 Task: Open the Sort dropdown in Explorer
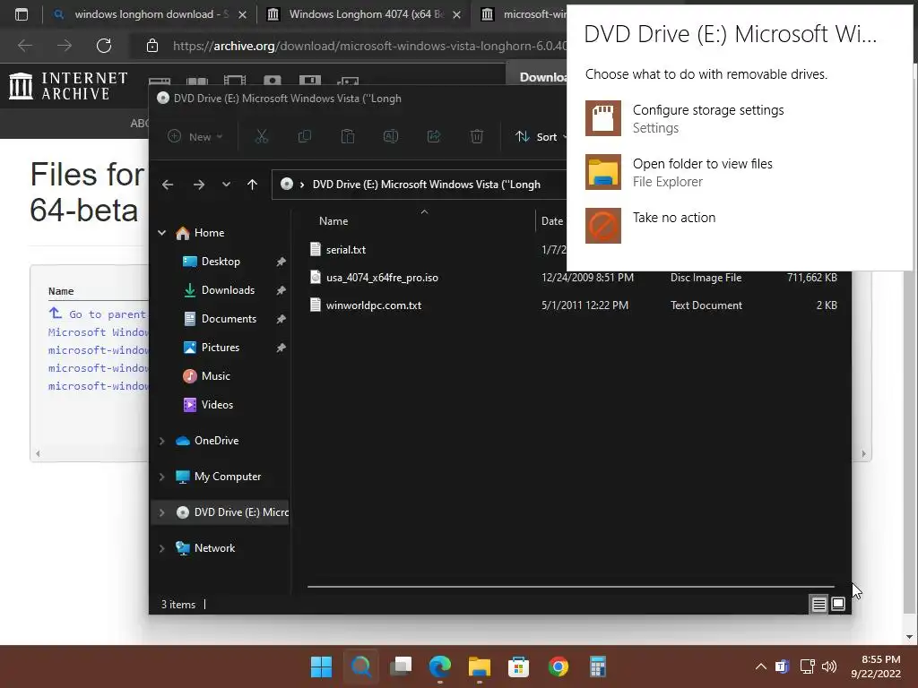(541, 136)
